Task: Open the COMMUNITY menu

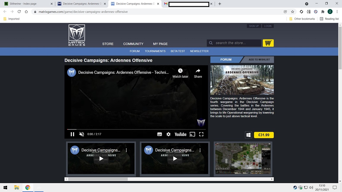Action: [133, 44]
